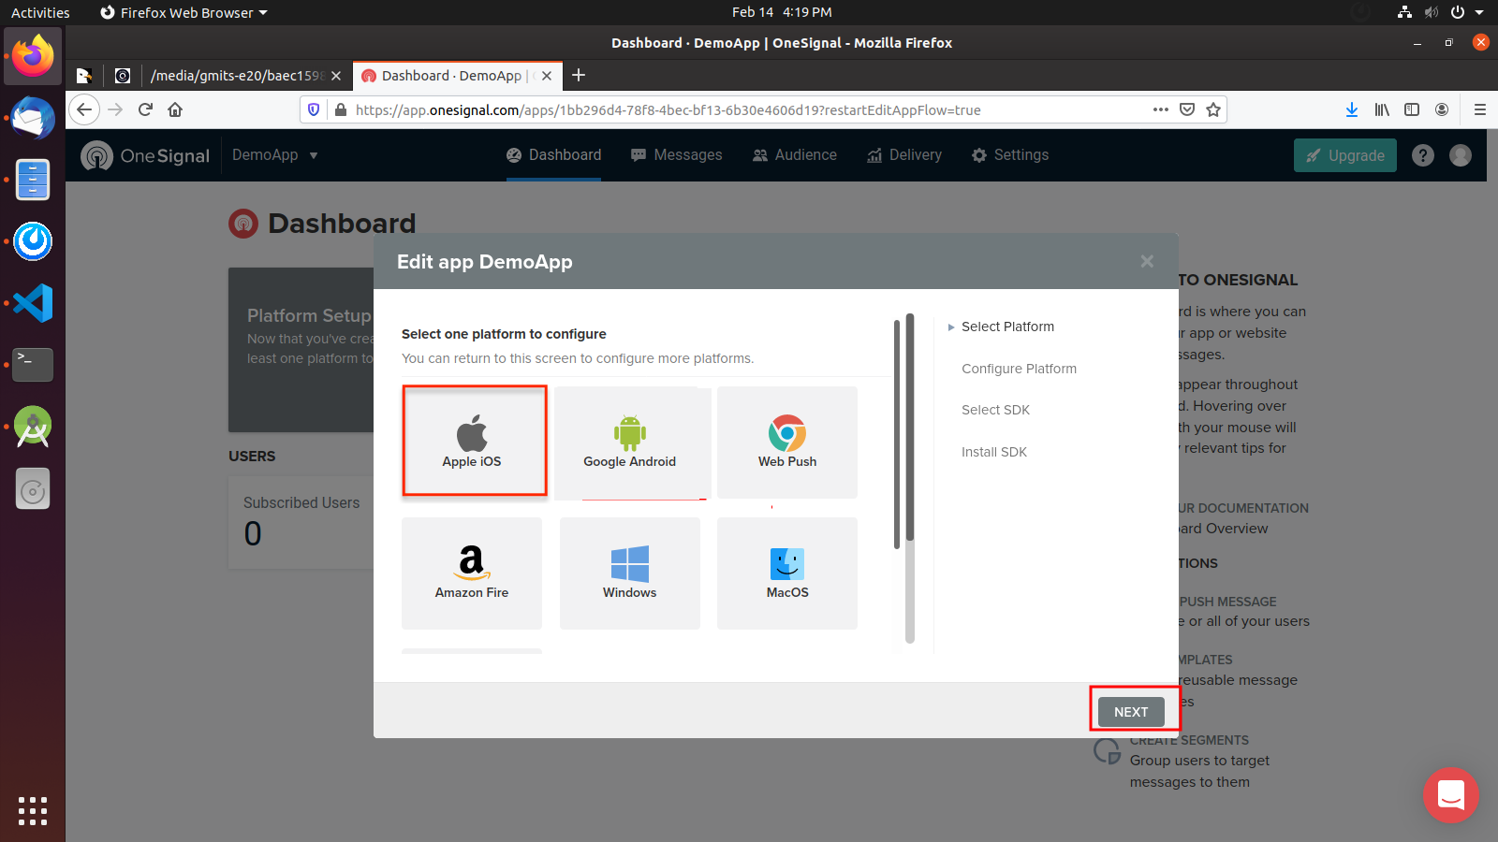Click the OneSignal logo
The image size is (1498, 842).
(x=146, y=155)
